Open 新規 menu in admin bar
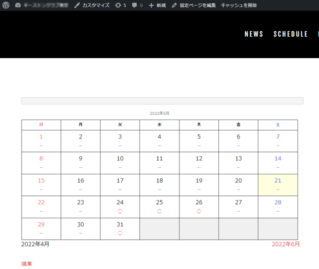The height and width of the screenshot is (269, 319). 162,5
